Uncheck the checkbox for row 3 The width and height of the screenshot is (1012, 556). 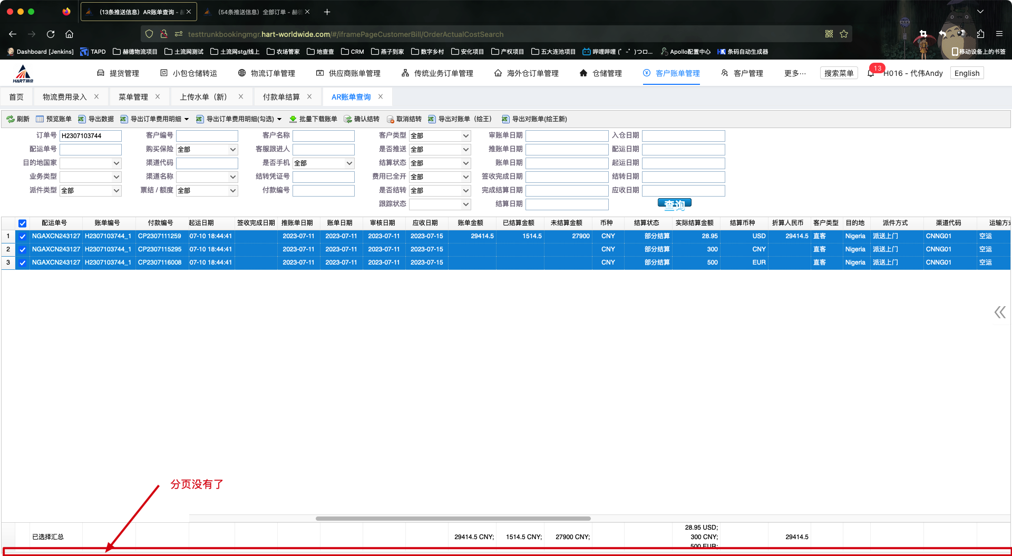23,263
